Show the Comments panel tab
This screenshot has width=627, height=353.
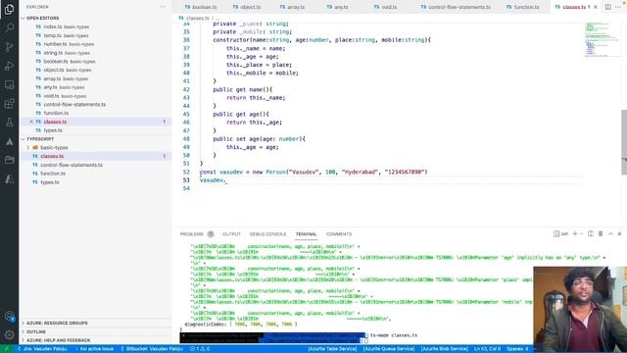pos(339,234)
